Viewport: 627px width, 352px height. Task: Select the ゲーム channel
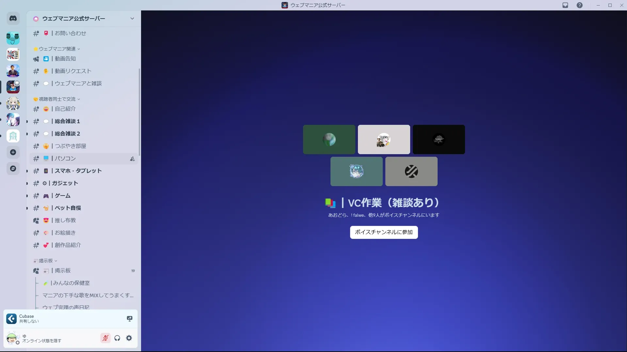click(x=63, y=196)
